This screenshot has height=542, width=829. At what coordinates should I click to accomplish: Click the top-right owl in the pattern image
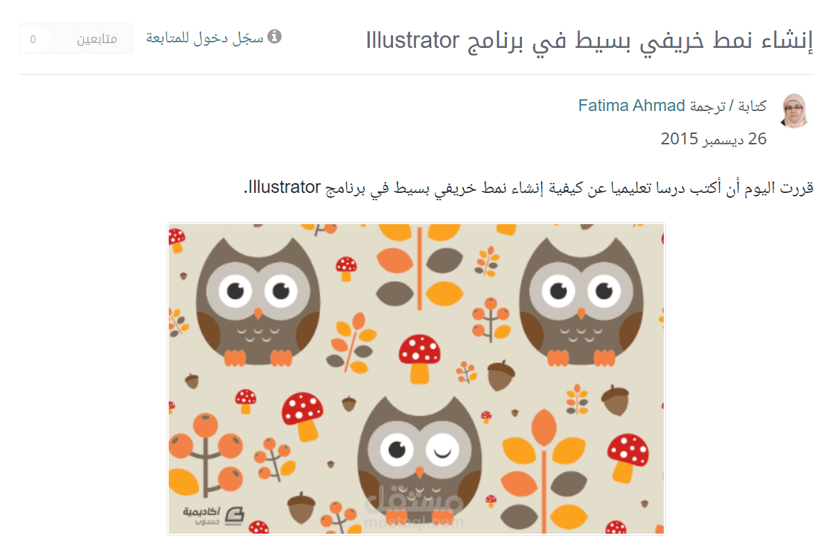[x=581, y=302]
